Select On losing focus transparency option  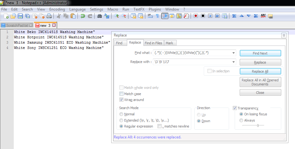click(x=241, y=114)
